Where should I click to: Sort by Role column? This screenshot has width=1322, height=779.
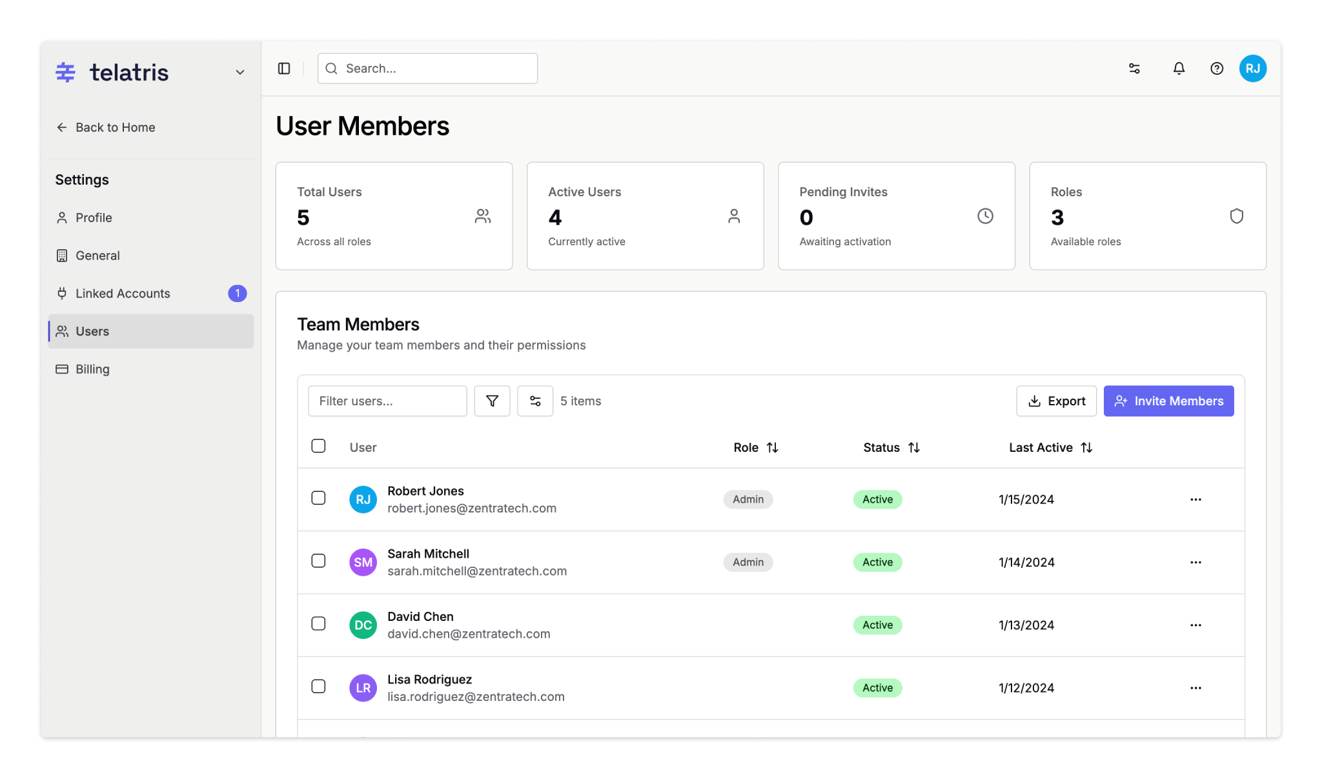click(756, 447)
